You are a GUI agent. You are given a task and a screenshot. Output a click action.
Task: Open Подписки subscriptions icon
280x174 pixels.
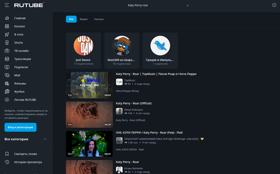point(7,67)
